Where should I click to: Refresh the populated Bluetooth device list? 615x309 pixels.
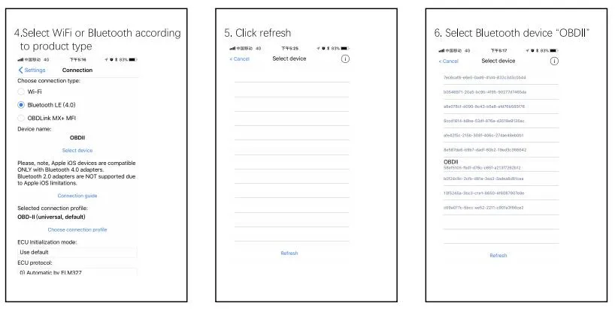498,256
